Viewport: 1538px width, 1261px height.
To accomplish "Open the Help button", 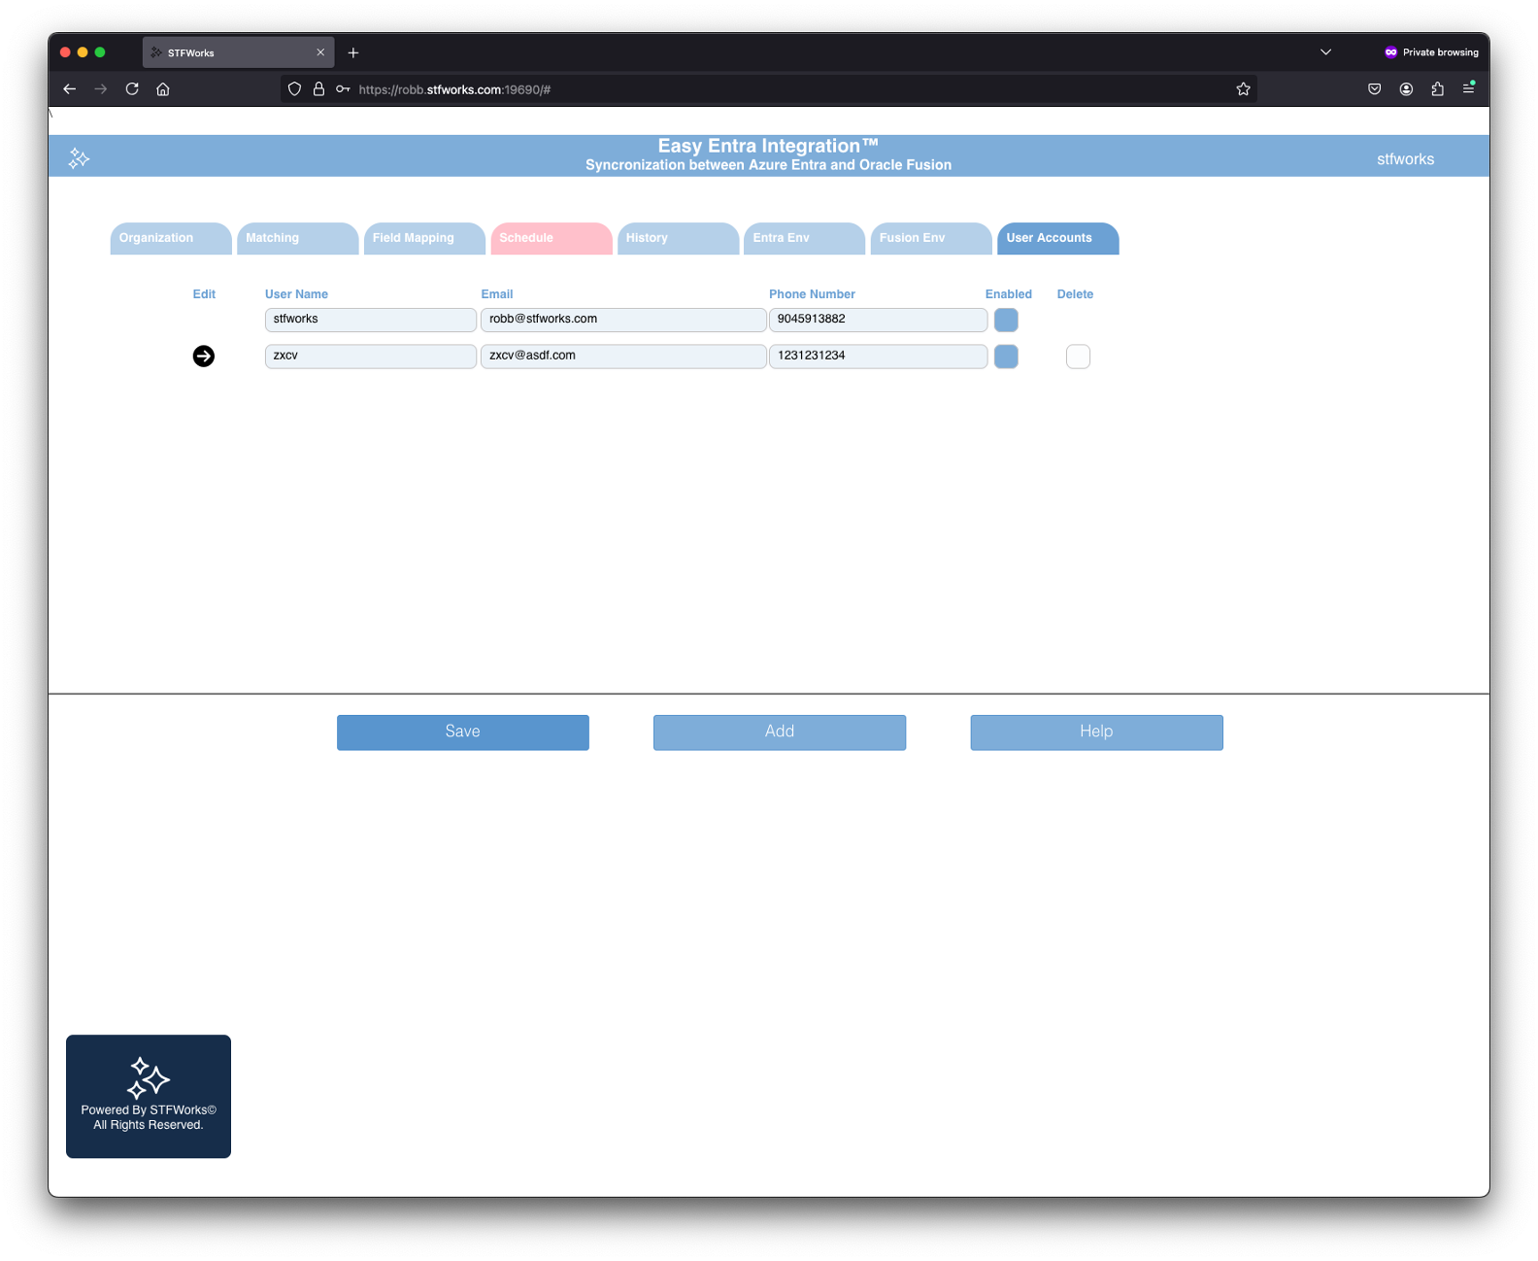I will click(1096, 733).
